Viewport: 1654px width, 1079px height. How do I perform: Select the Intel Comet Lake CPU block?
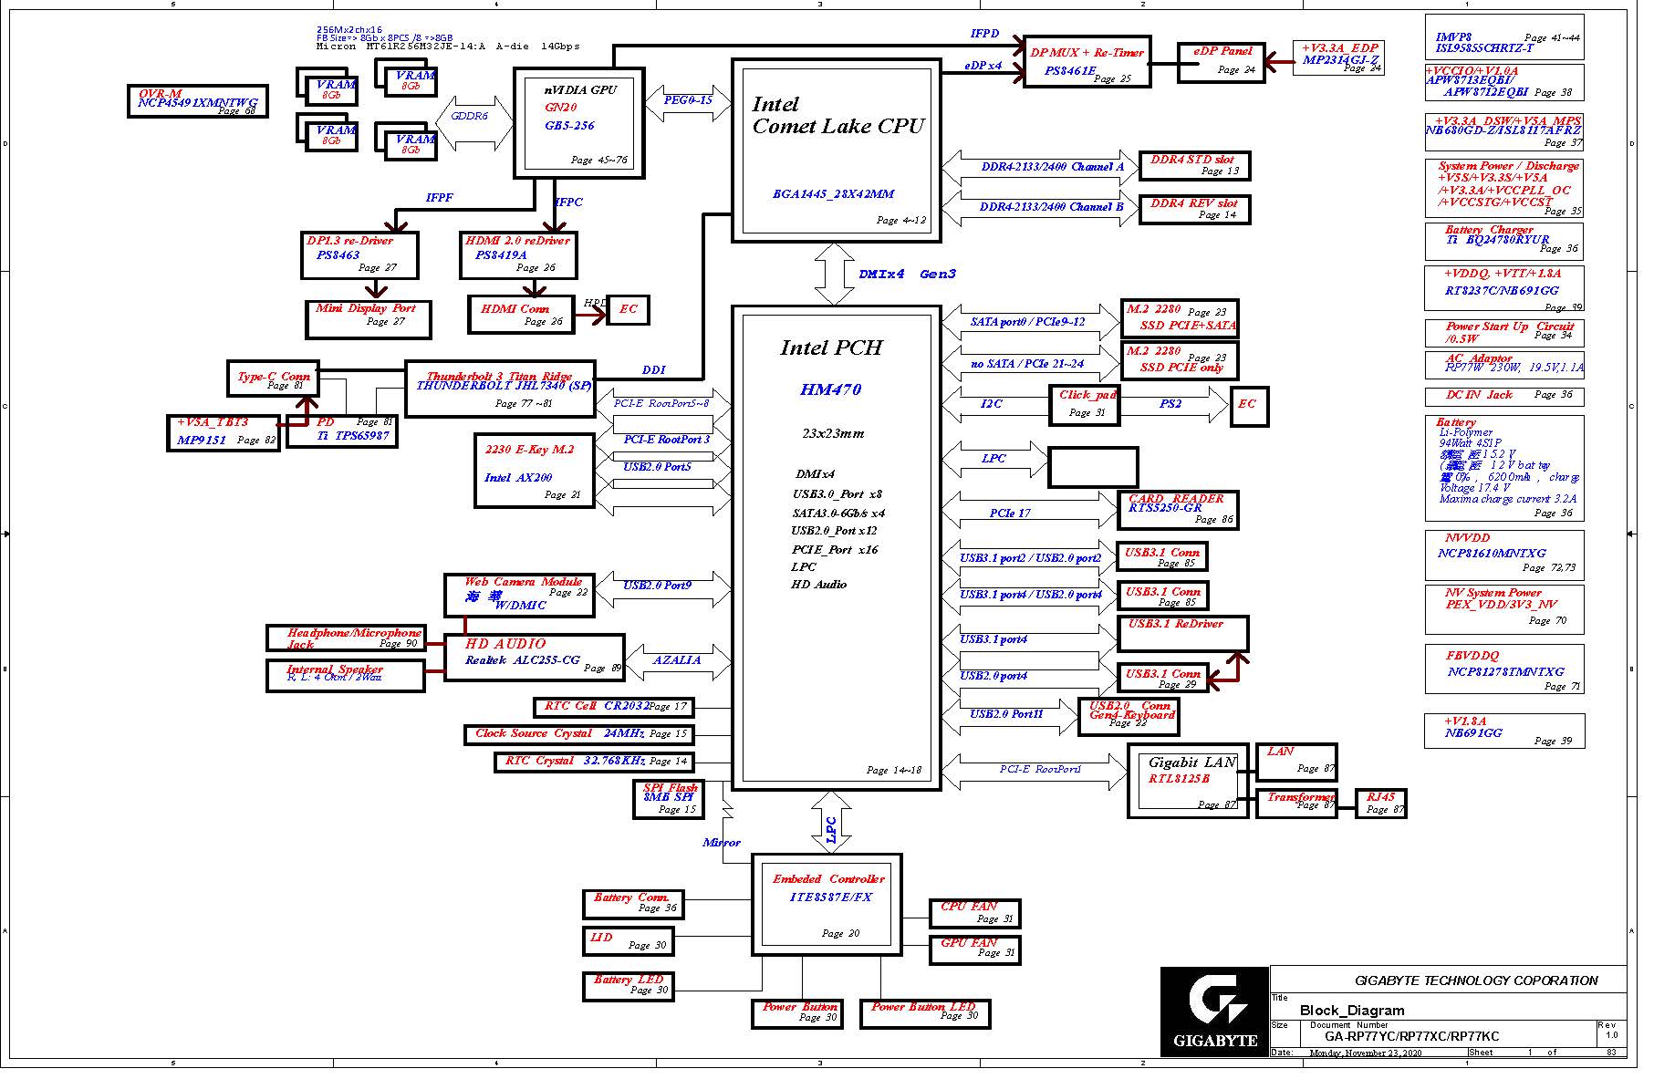click(x=837, y=150)
